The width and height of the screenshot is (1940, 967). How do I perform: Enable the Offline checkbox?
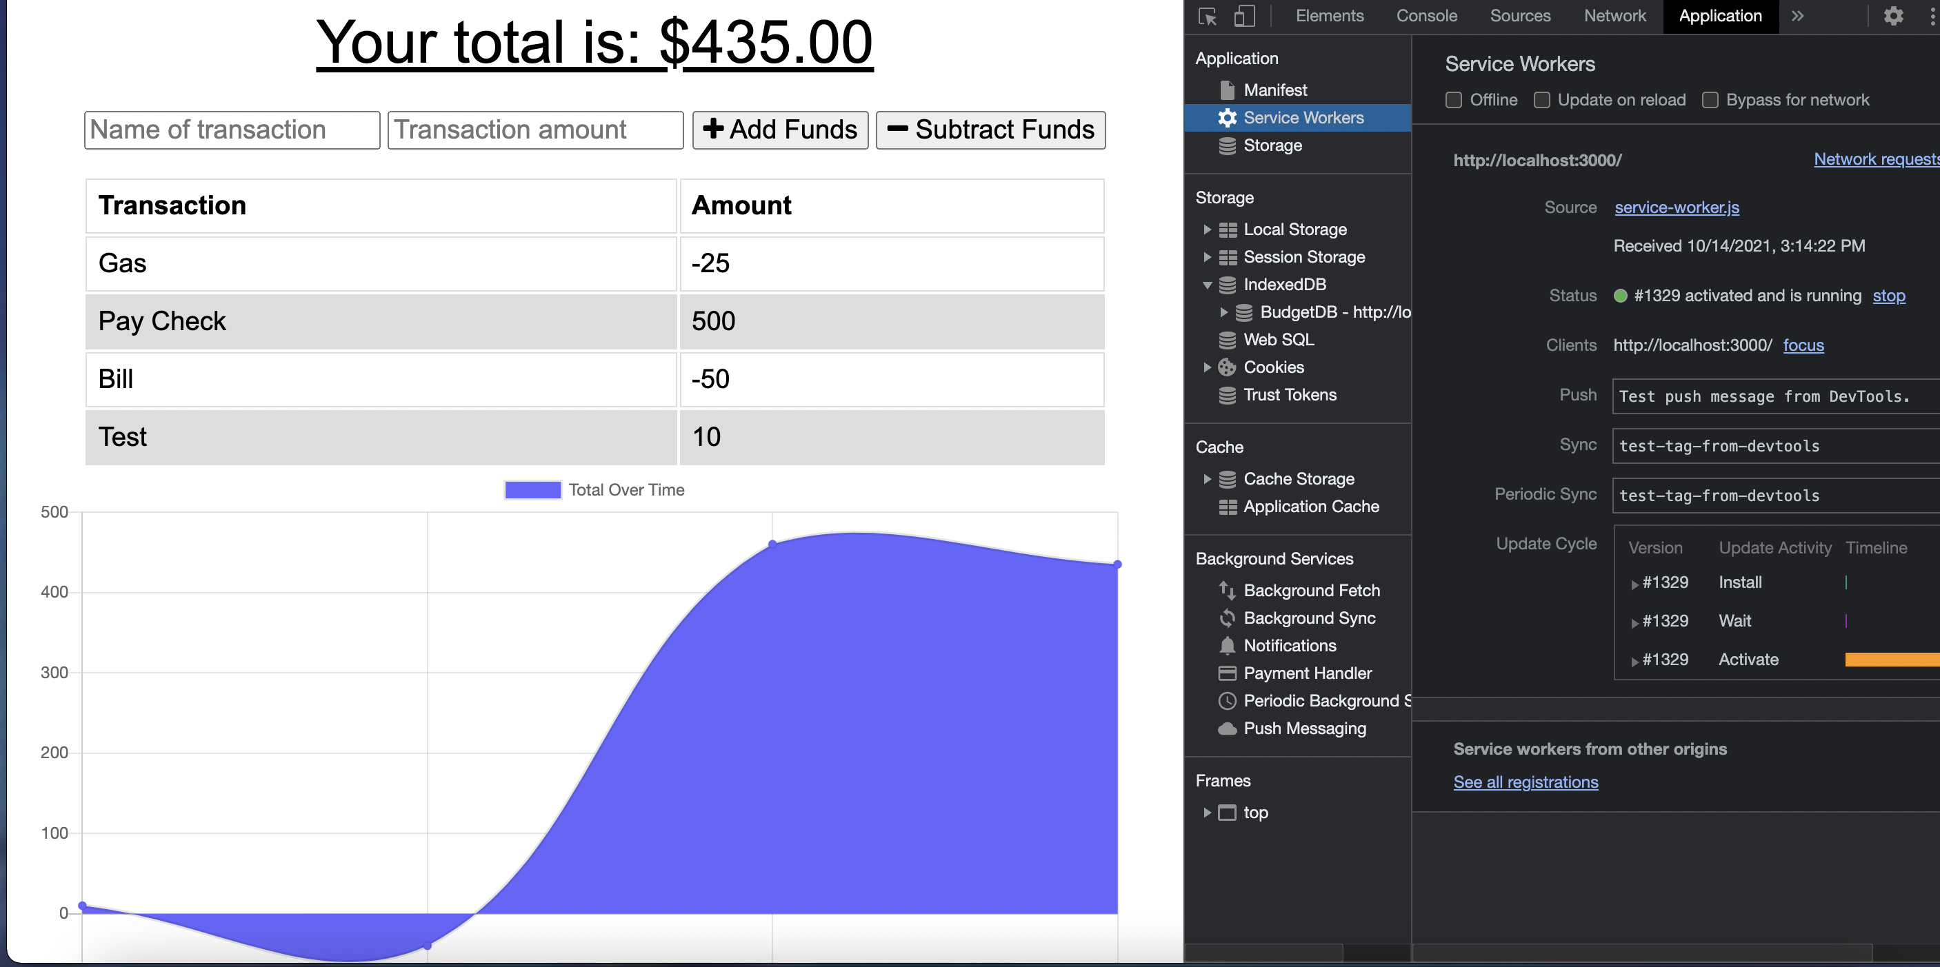(1454, 99)
